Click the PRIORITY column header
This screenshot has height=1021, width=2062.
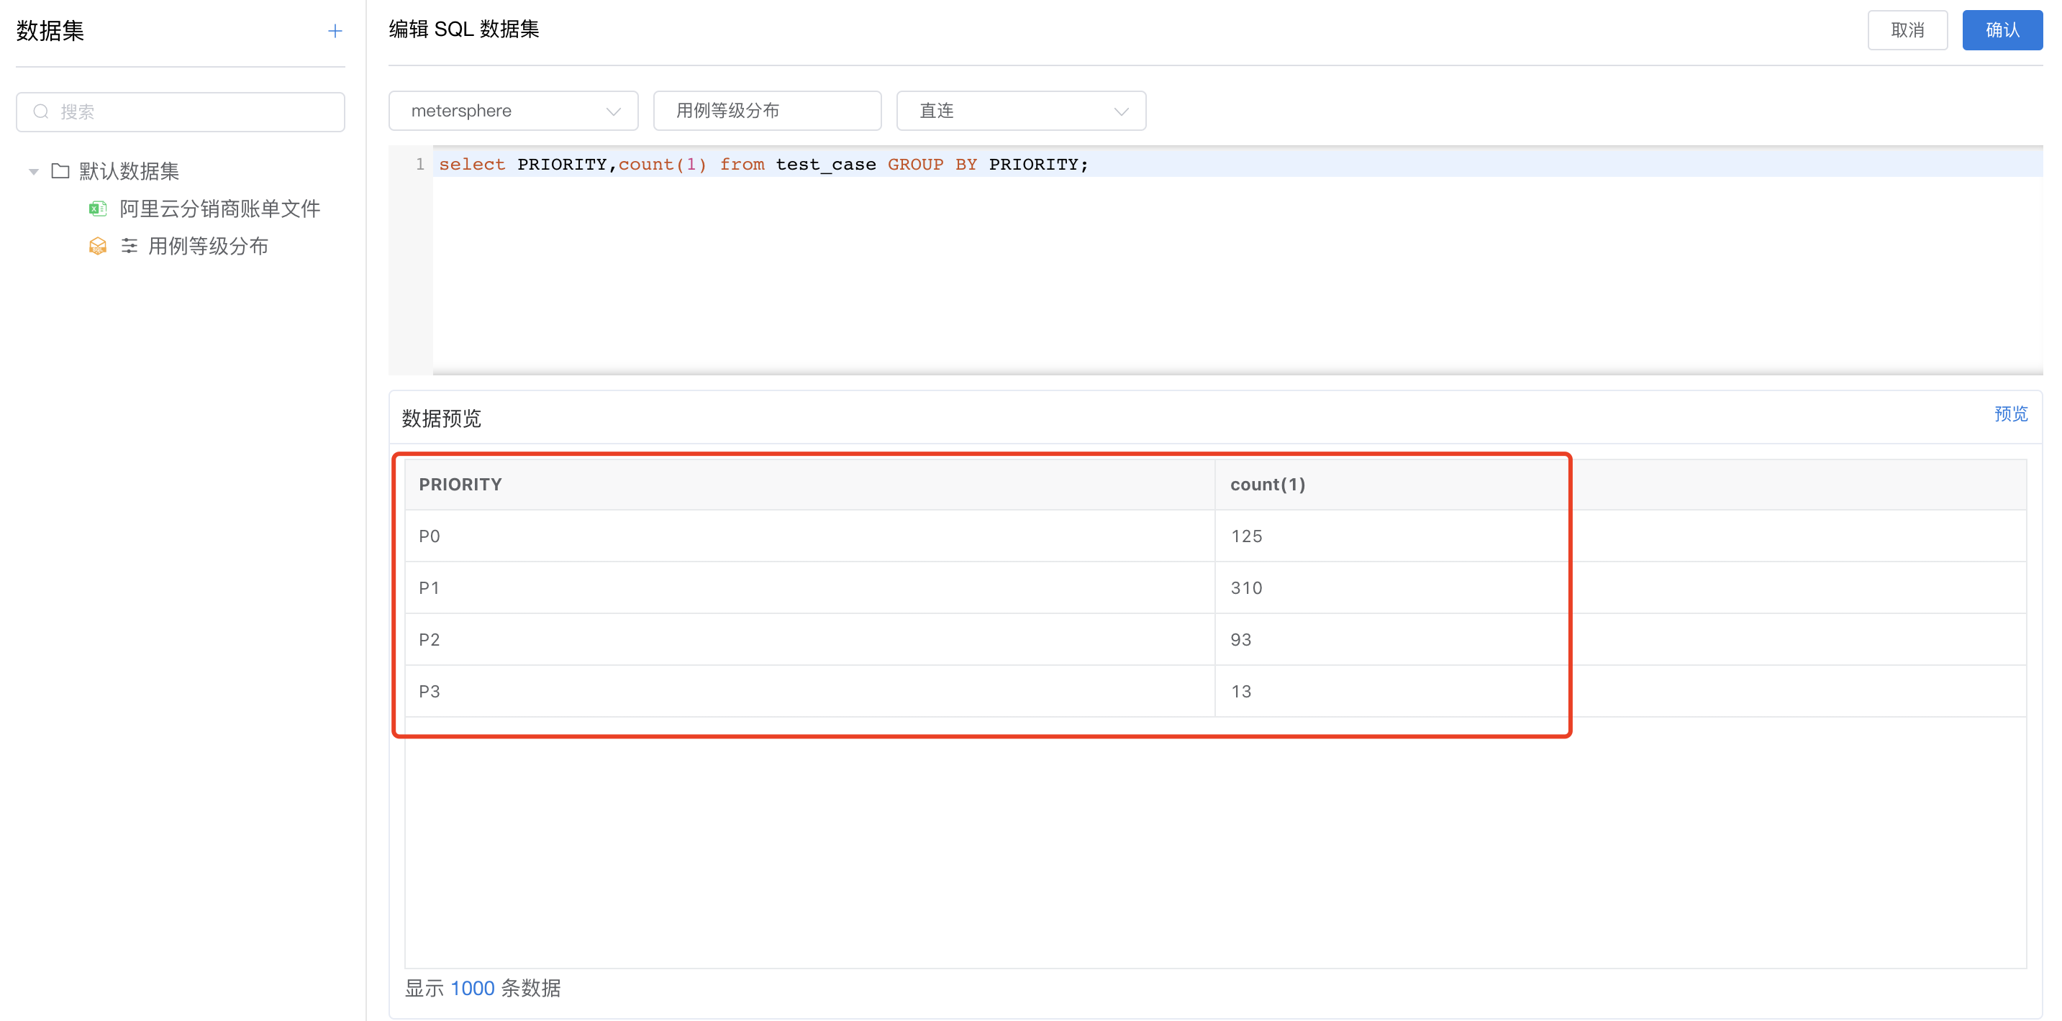pyautogui.click(x=460, y=484)
